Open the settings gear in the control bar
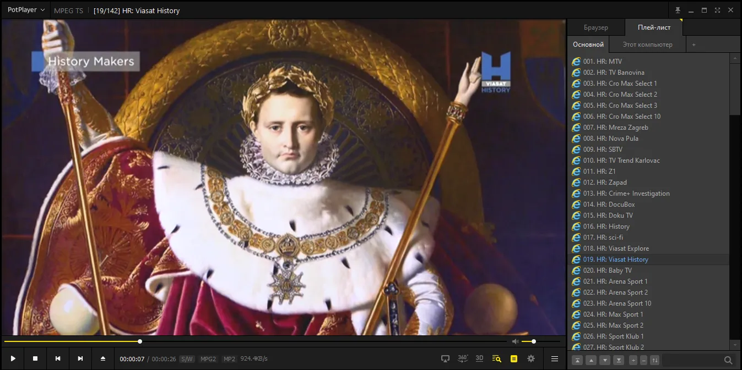The image size is (742, 370). [531, 358]
